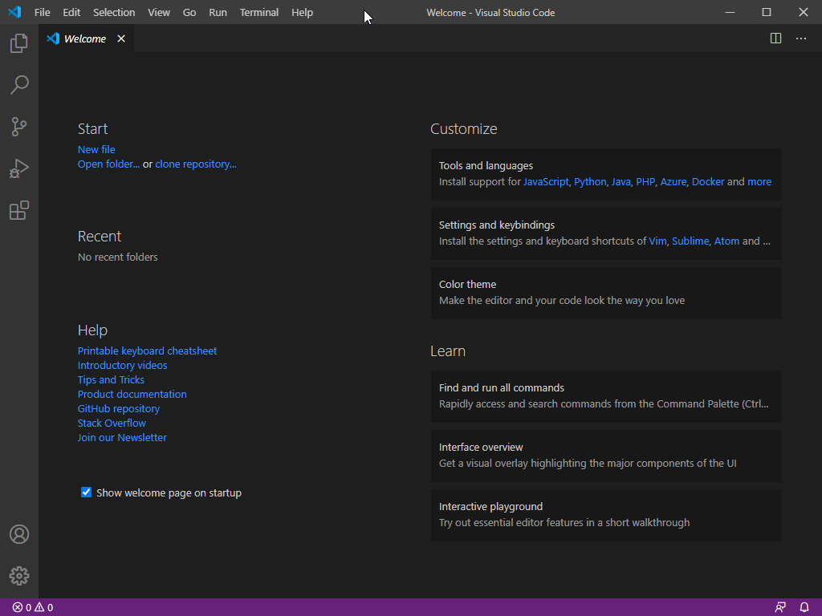Open the Source Control view
Screen dimensions: 822x616
coord(19,127)
